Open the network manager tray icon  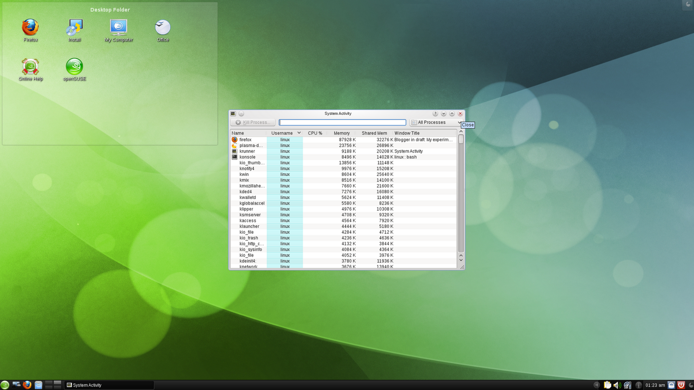(628, 385)
